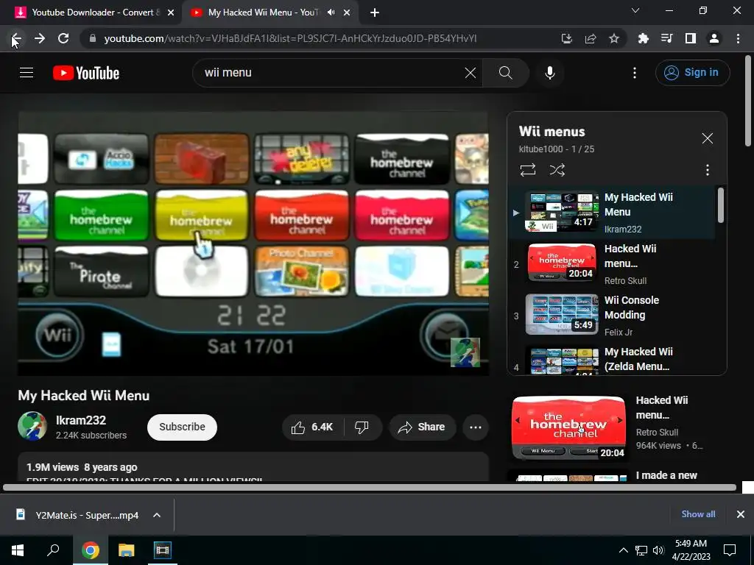Open the YouTube hamburger guide menu
This screenshot has width=754, height=565.
point(27,73)
